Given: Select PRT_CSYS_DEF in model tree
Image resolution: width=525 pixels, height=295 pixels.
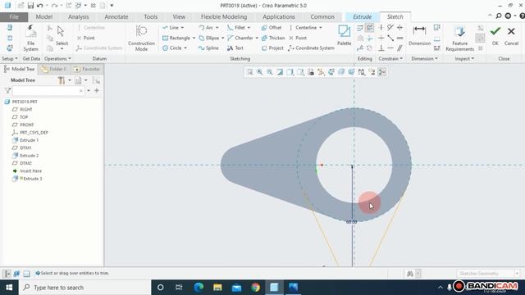Looking at the screenshot, I should 34,133.
